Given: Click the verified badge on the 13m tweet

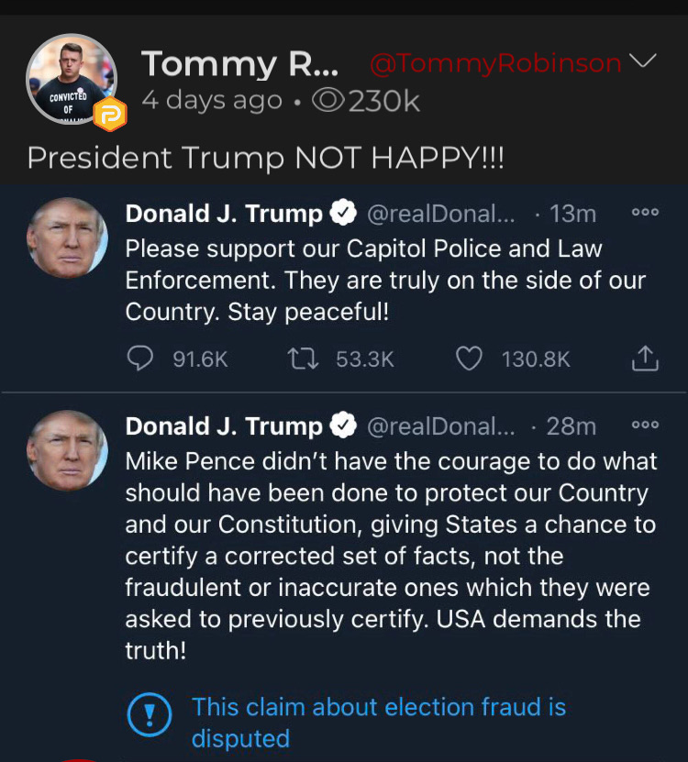Looking at the screenshot, I should tap(343, 214).
